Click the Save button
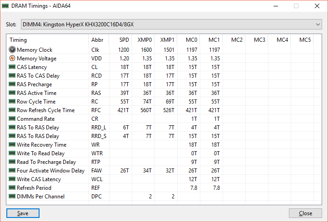This screenshot has width=328, height=222. pyautogui.click(x=23, y=213)
